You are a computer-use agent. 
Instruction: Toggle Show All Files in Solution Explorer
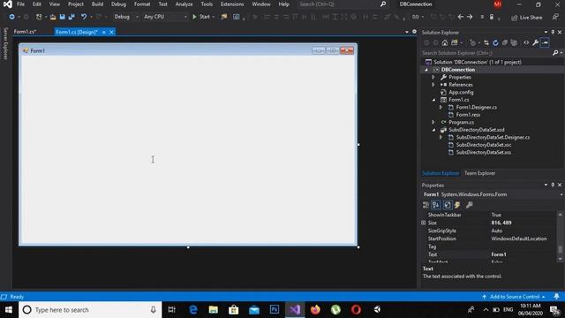[514, 43]
